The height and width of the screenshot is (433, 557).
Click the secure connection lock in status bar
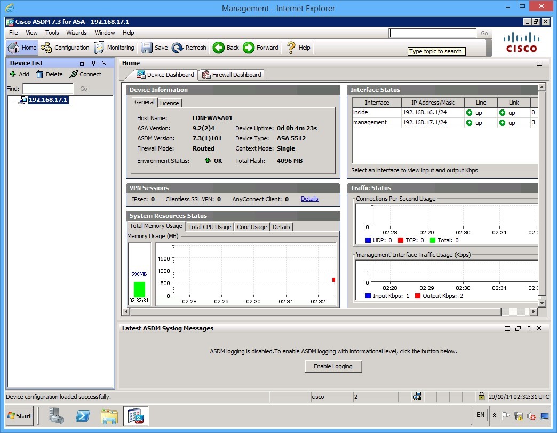click(x=481, y=397)
